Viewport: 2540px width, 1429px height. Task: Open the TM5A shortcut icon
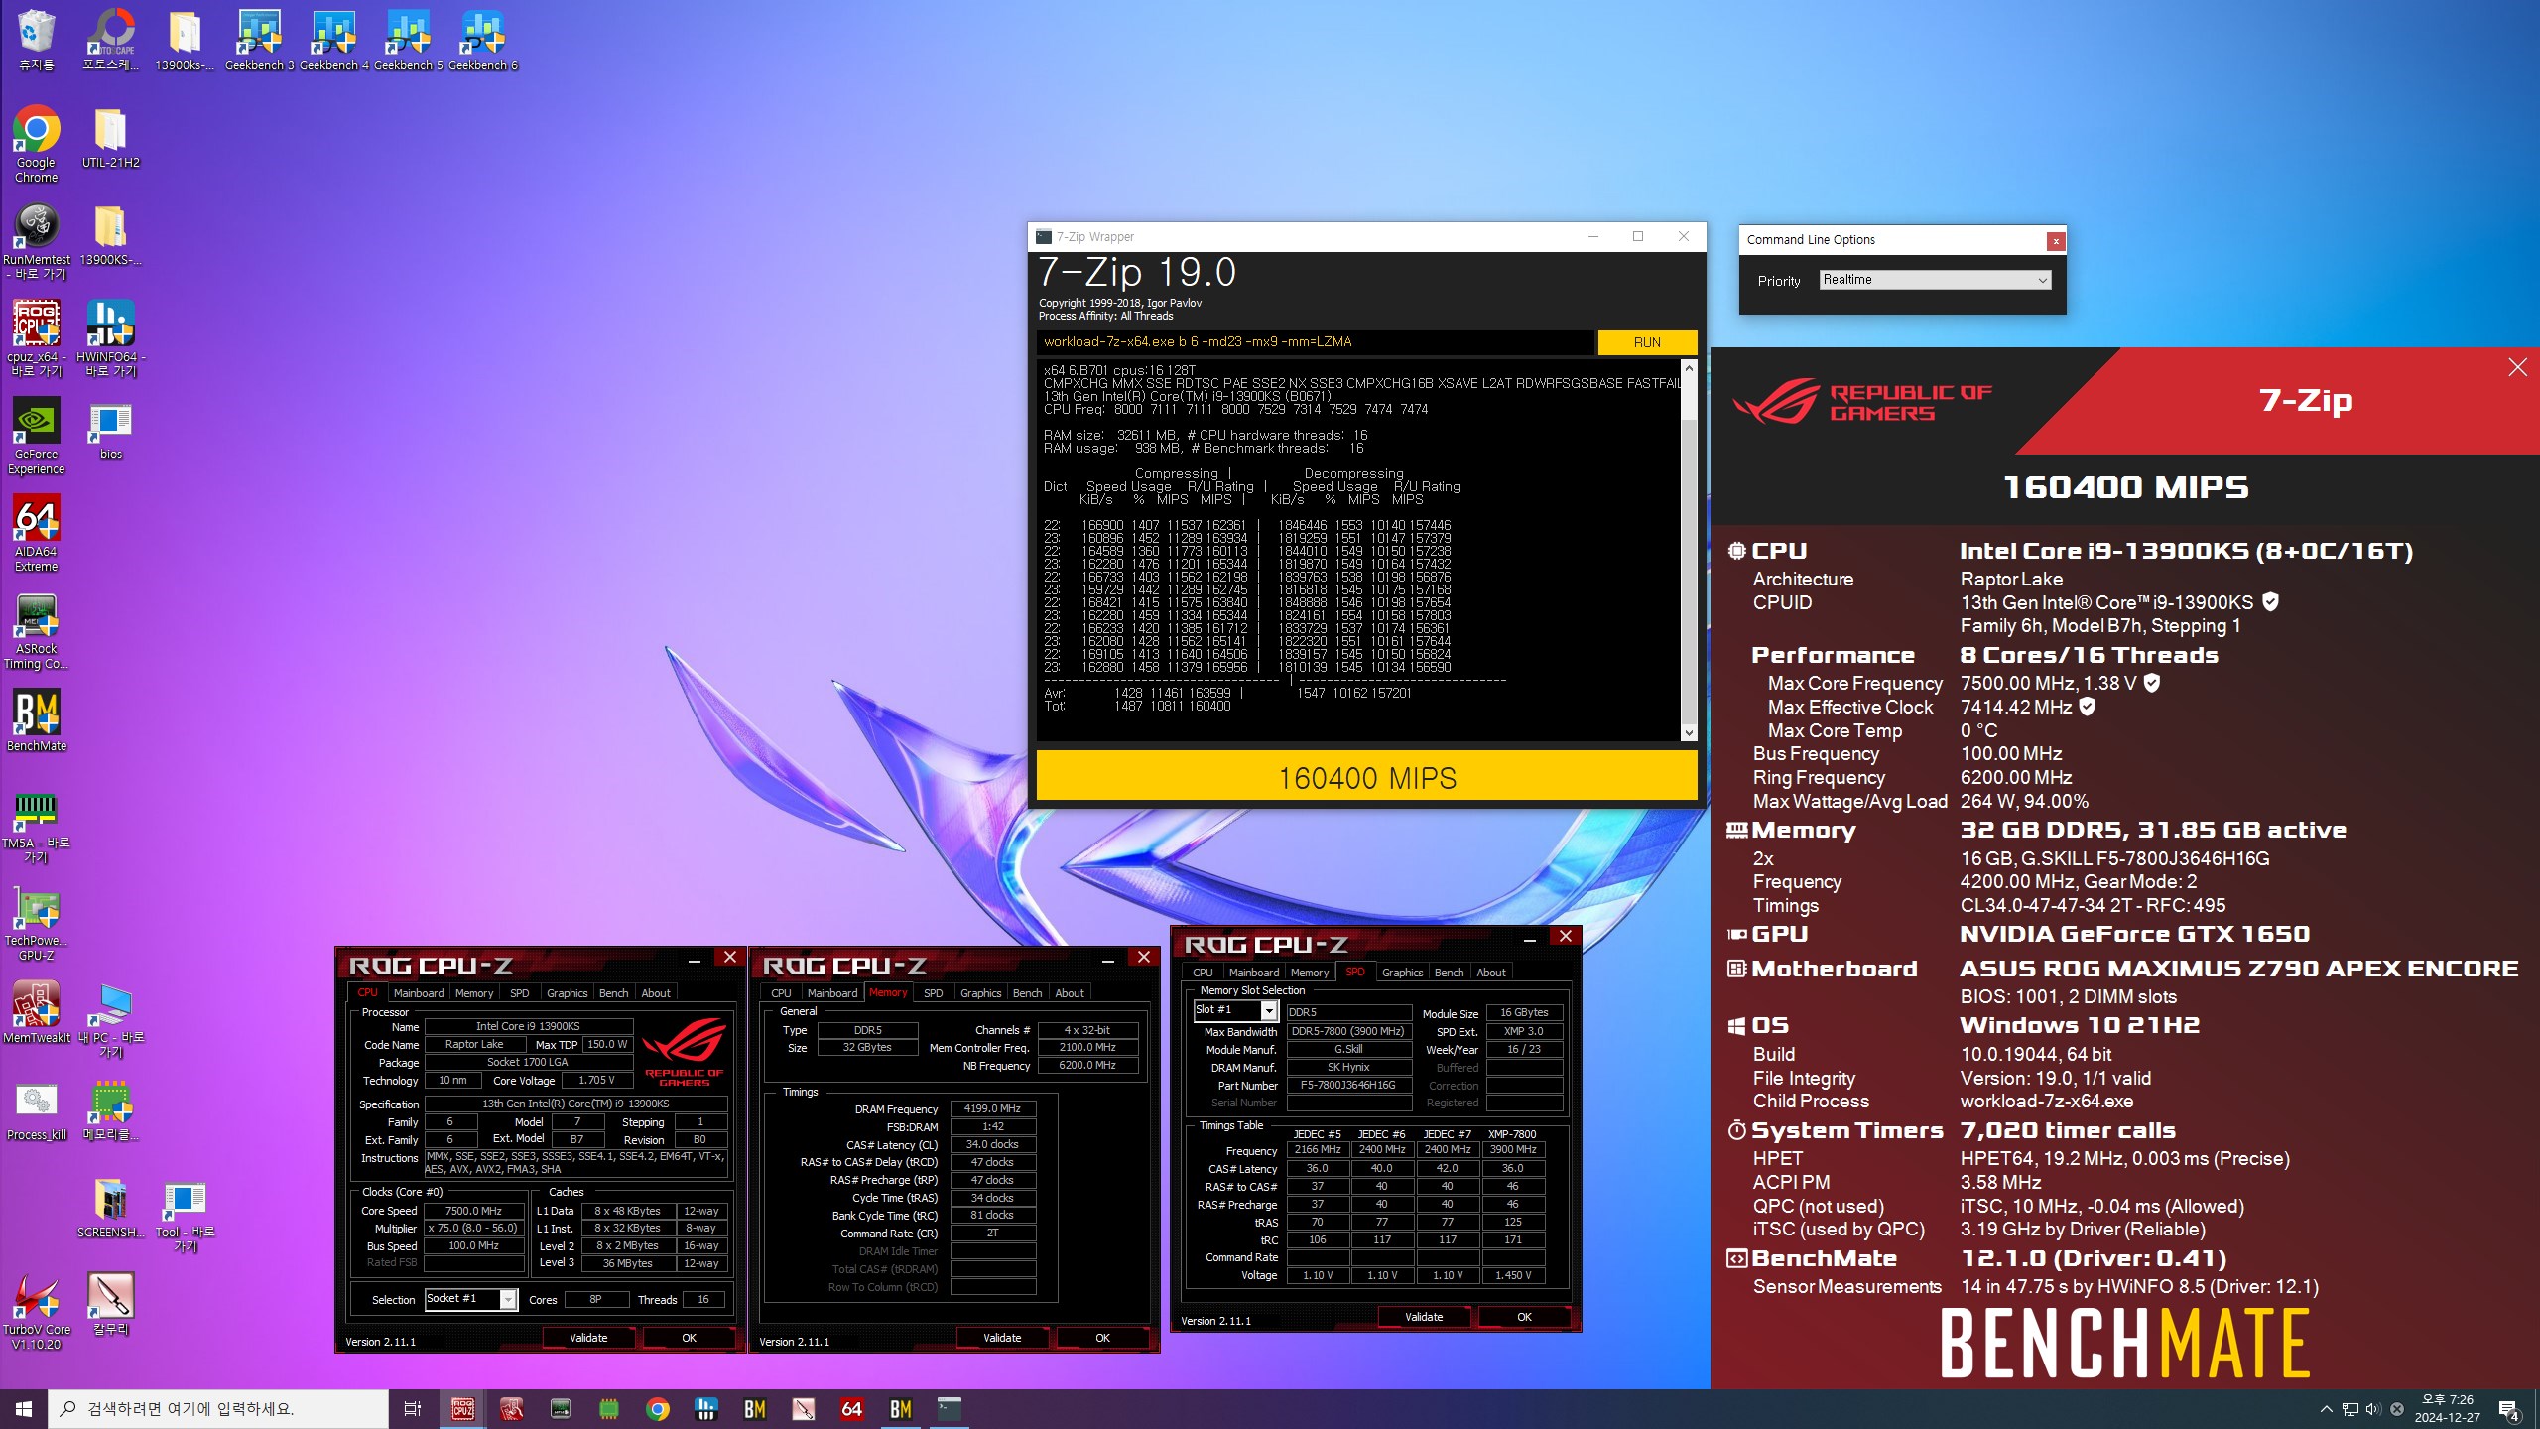pos(37,827)
